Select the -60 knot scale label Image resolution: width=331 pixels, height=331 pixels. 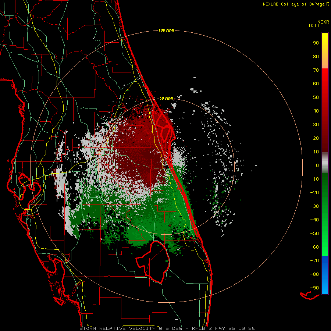tap(314, 247)
